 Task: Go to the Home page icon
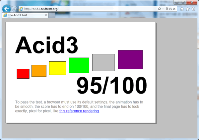pyautogui.click(x=182, y=9)
